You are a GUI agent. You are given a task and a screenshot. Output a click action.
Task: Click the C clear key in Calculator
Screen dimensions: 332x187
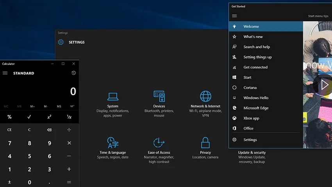pos(29,130)
